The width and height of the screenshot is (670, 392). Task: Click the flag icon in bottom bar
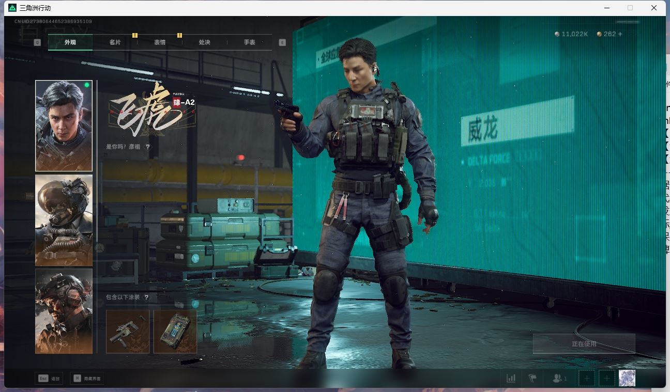click(x=532, y=378)
